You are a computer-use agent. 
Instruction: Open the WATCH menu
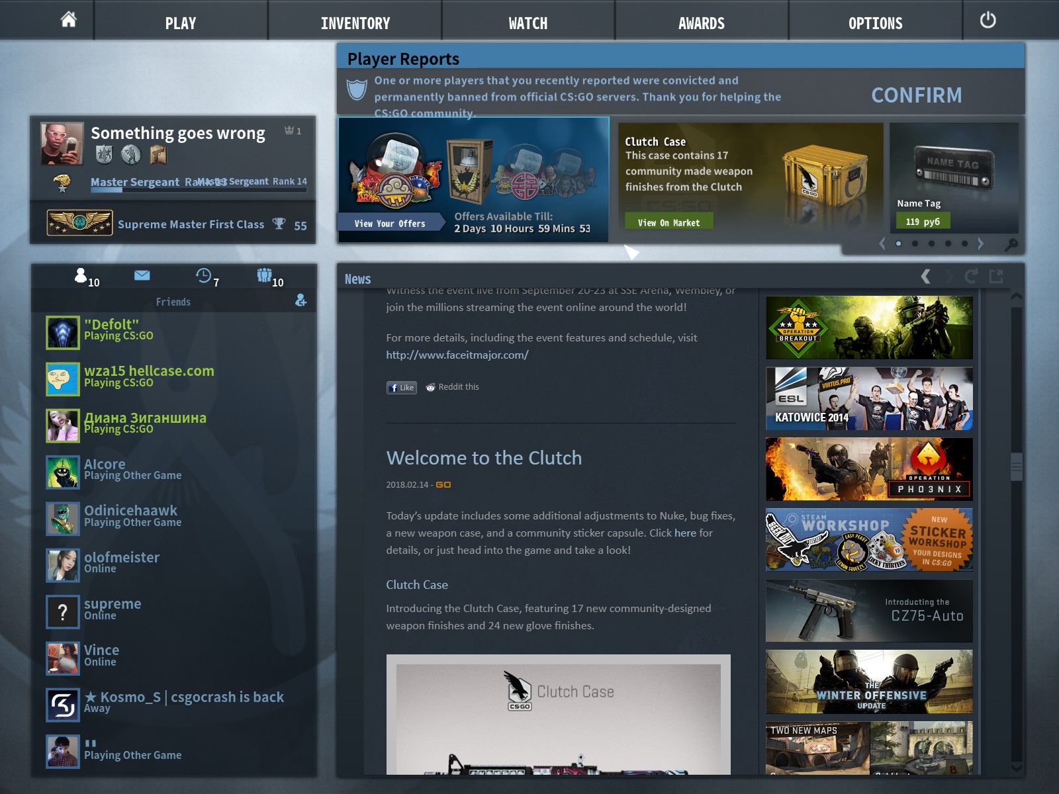[528, 23]
